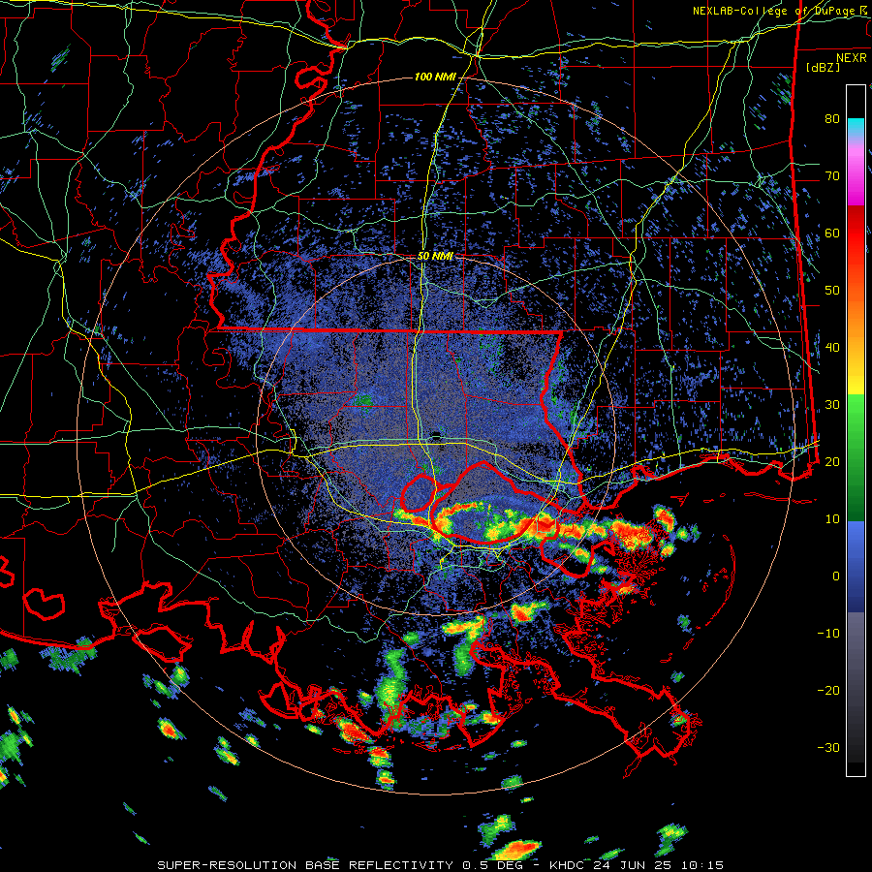Click the 80 value on dBZ scale
Image resolution: width=872 pixels, height=872 pixels.
(x=832, y=119)
